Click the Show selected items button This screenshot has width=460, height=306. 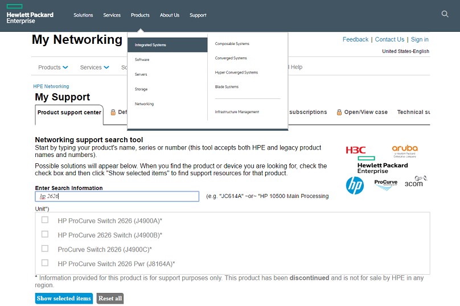pyautogui.click(x=64, y=299)
